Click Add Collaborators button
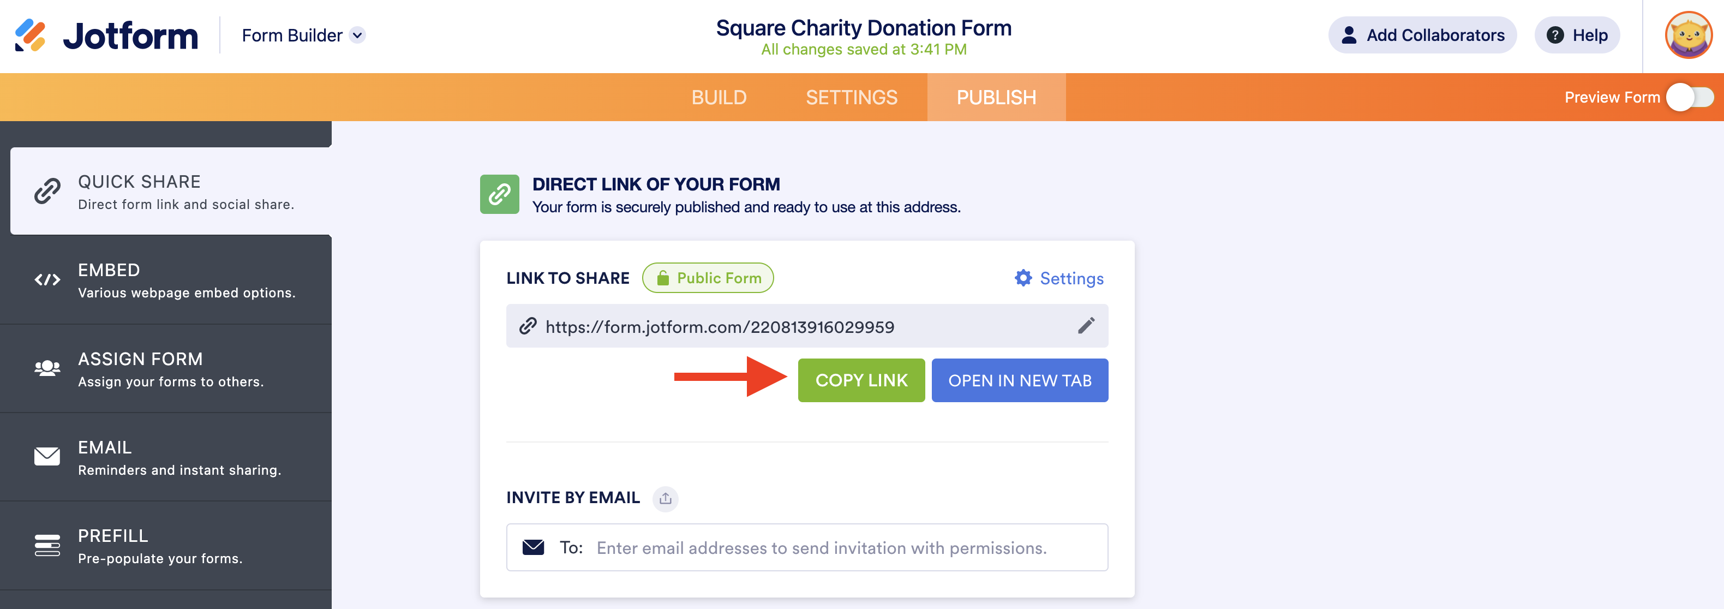Screen dimensions: 1724x609 click(x=1422, y=35)
